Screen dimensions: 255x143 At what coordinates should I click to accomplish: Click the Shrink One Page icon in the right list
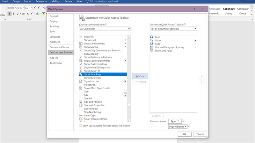pyautogui.click(x=152, y=51)
